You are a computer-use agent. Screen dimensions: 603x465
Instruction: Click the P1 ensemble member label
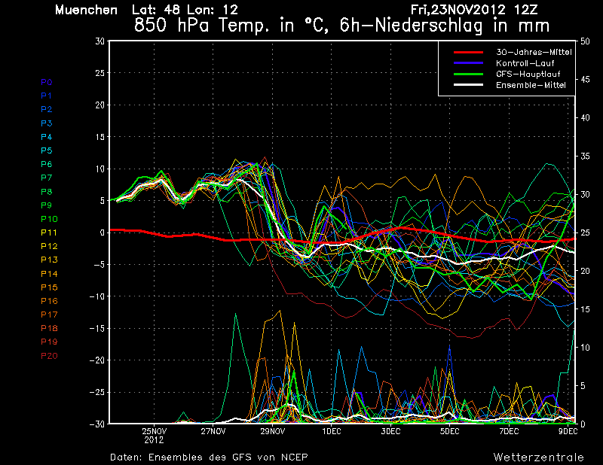(47, 96)
